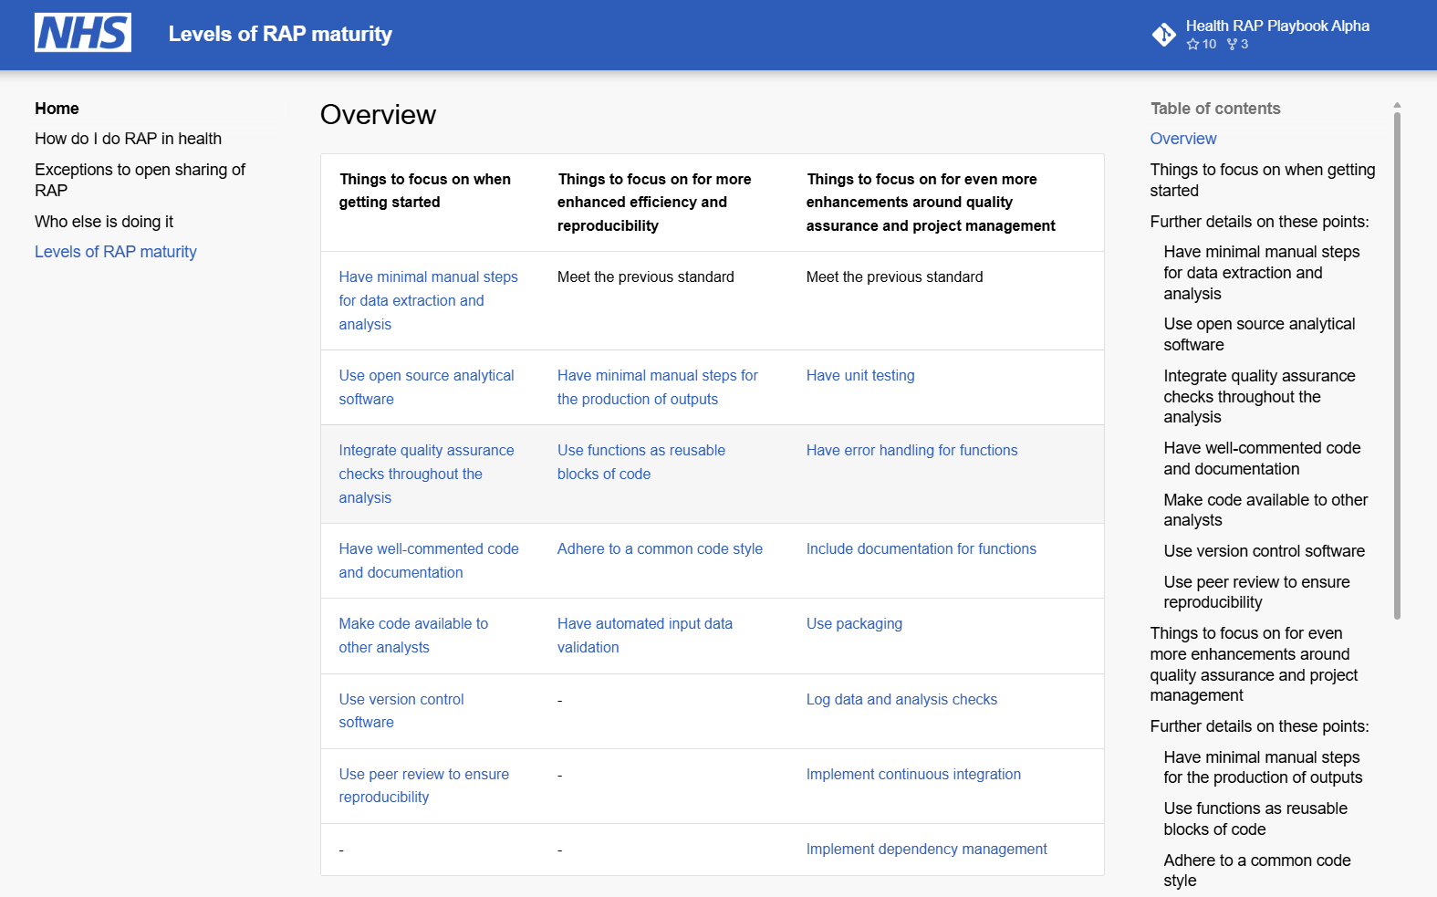
Task: Click 'Have error handling for functions' link
Action: click(911, 450)
